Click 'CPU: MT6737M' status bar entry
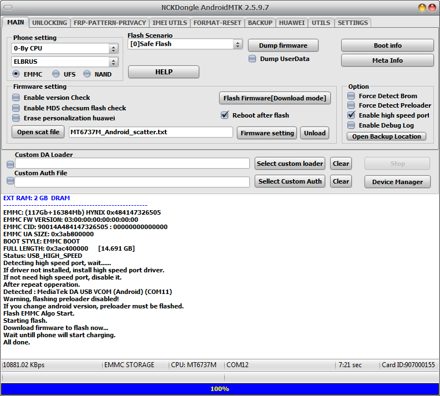Image resolution: width=440 pixels, height=396 pixels. pyautogui.click(x=194, y=365)
